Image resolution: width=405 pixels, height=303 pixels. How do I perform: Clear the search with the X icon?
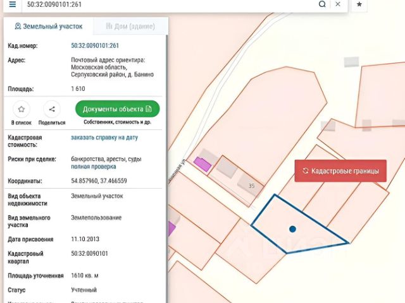click(x=338, y=4)
